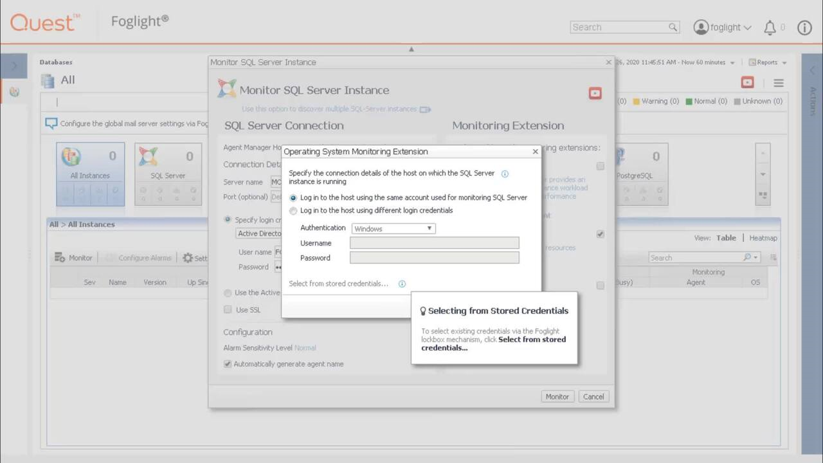Toggle the first monitoring extension checkbox
This screenshot has height=463, width=823.
pyautogui.click(x=600, y=166)
